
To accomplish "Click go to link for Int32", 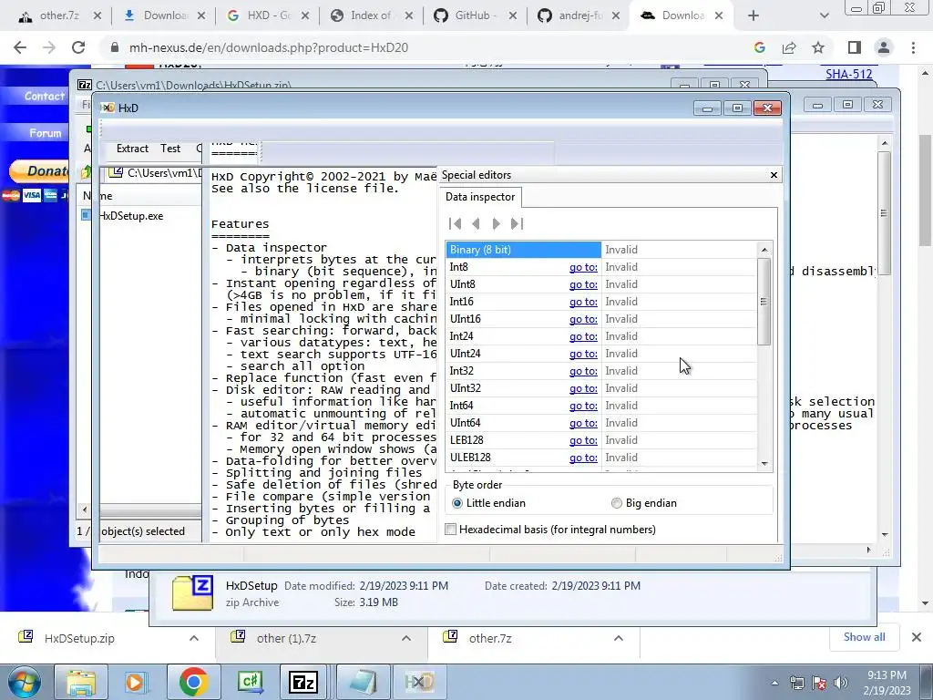I will [583, 371].
